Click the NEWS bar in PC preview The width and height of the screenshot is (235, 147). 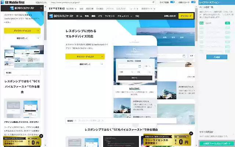click(x=121, y=121)
